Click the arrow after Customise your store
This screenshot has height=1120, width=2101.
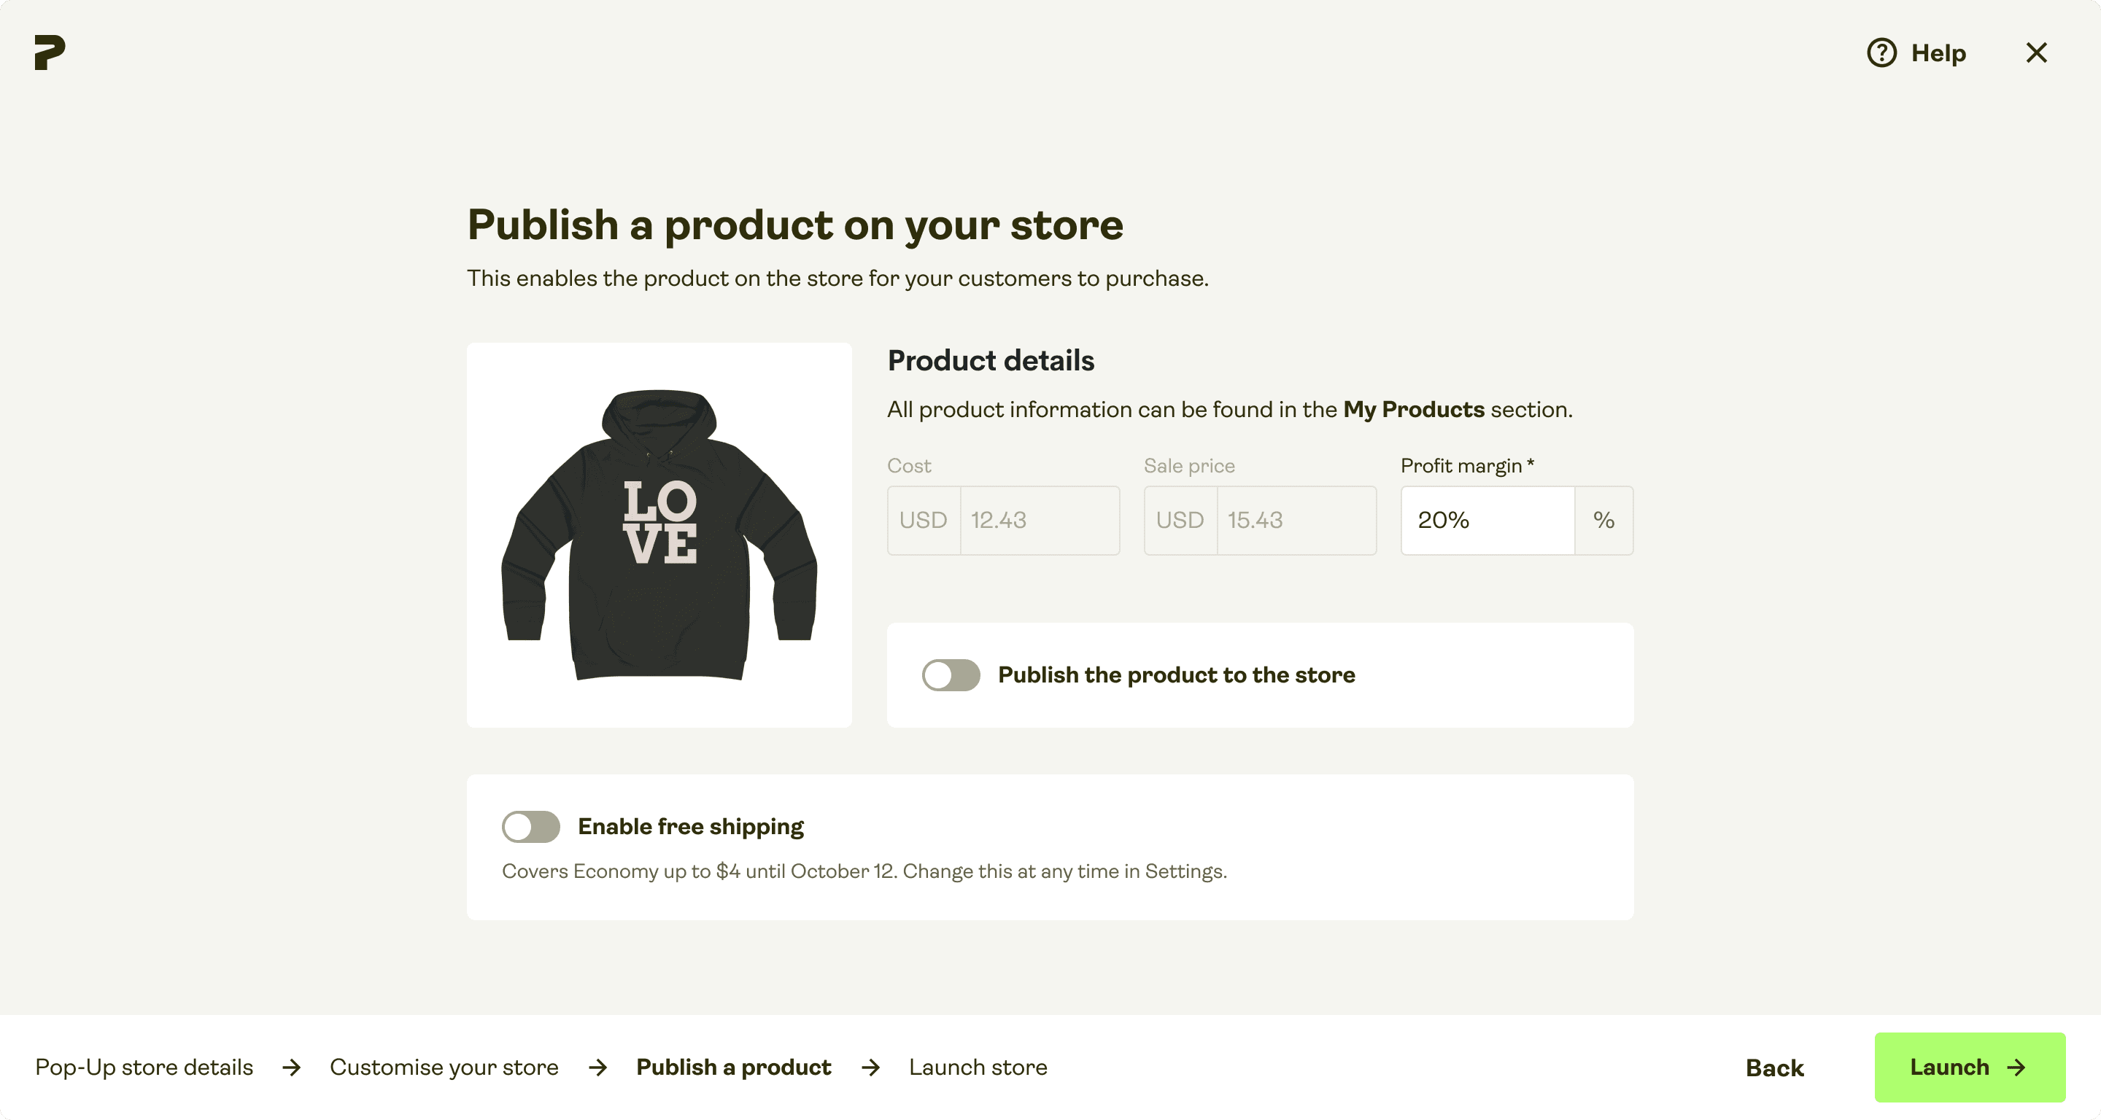[598, 1067]
